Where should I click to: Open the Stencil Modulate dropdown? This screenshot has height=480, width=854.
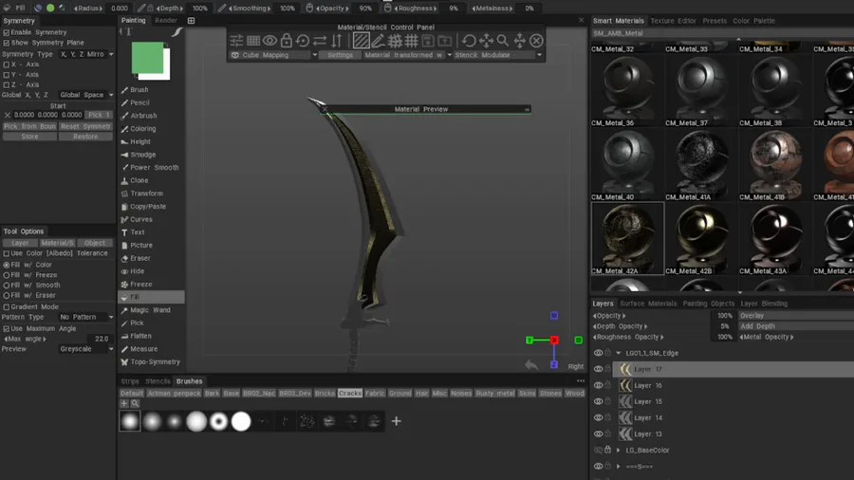coord(498,55)
